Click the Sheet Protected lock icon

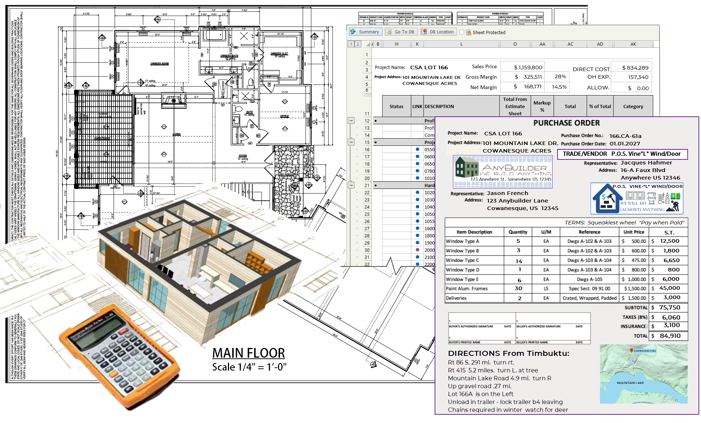click(469, 32)
